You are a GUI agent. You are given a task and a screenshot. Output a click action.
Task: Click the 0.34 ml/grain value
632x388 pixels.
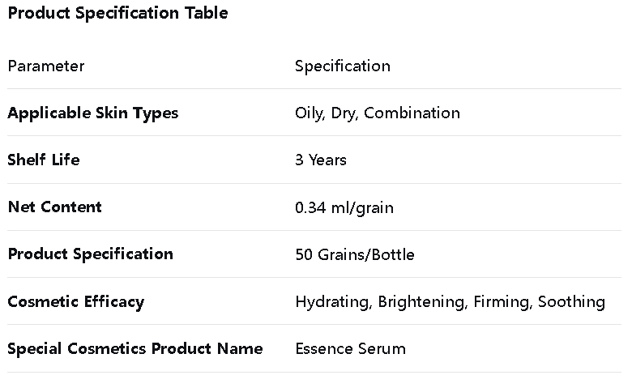pos(344,207)
